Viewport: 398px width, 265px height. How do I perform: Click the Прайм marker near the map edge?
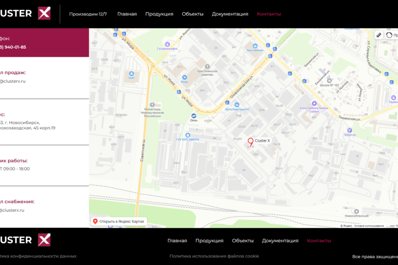pos(394,98)
